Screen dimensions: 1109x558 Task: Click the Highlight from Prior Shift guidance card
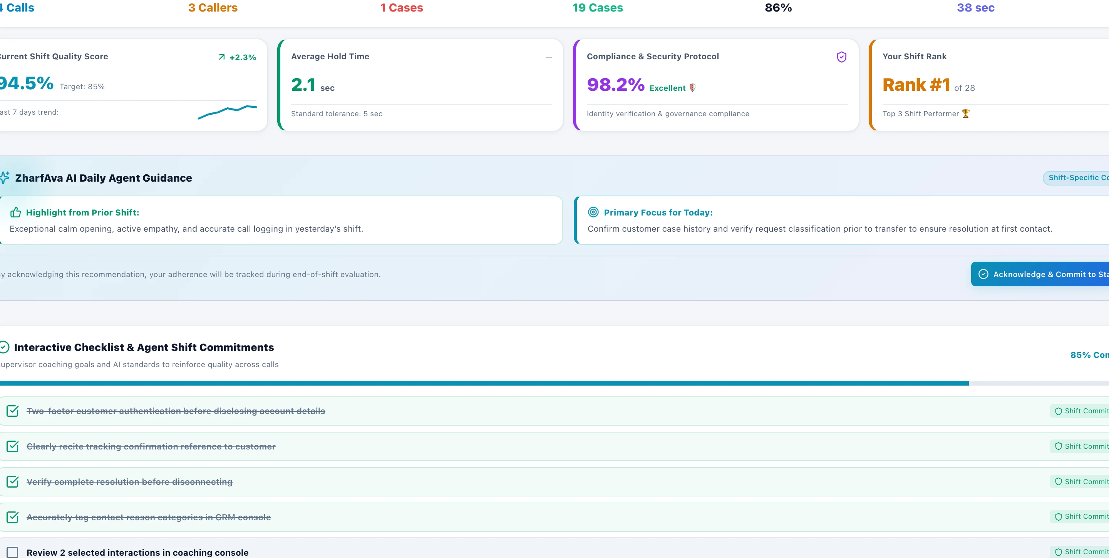tap(281, 220)
